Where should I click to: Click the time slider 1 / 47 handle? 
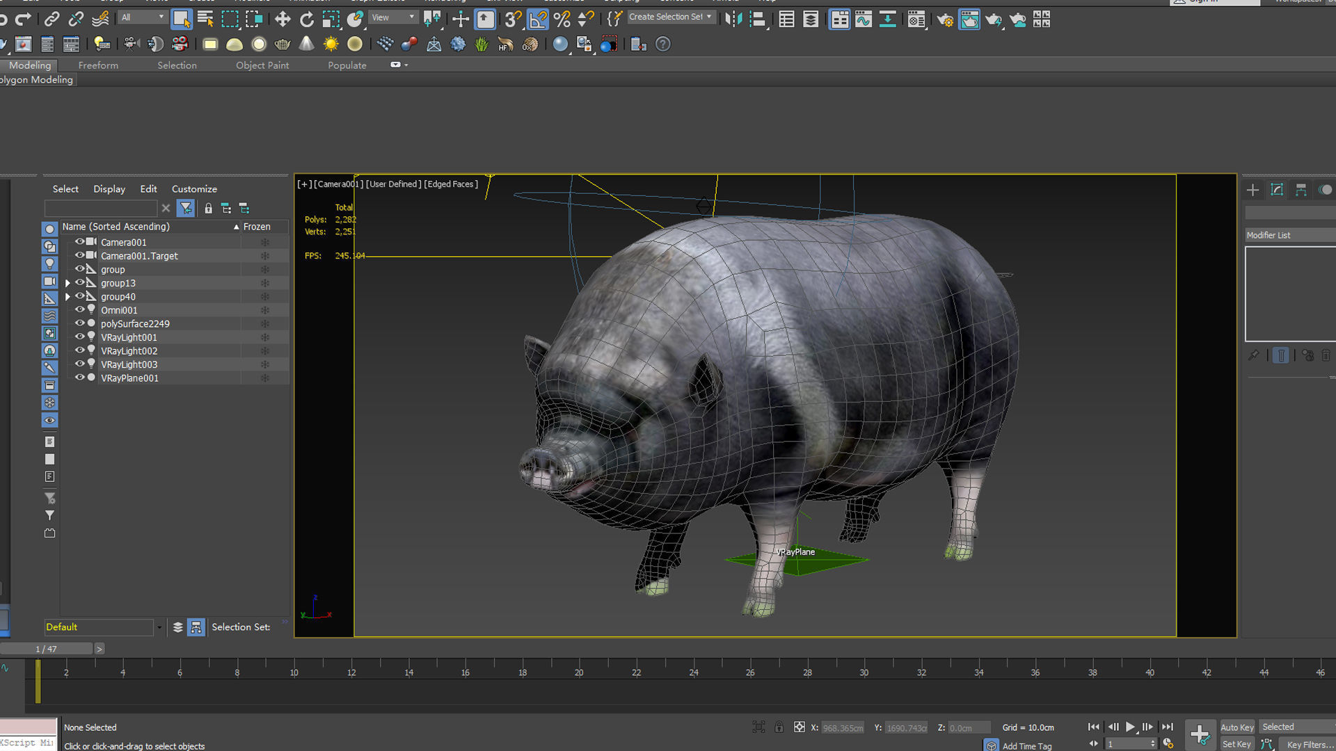[x=47, y=649]
